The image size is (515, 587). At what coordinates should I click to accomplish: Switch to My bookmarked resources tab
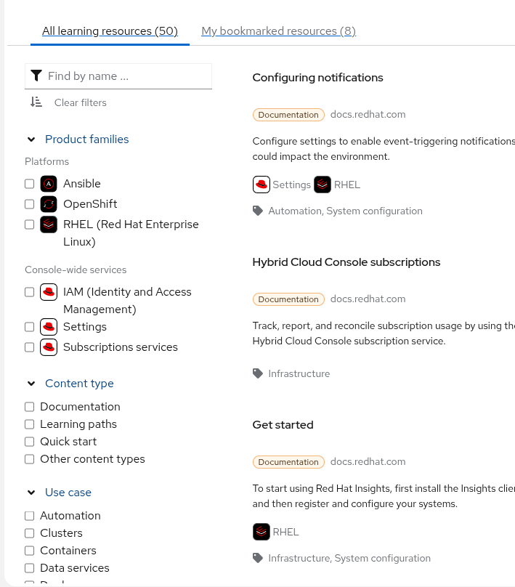(278, 31)
